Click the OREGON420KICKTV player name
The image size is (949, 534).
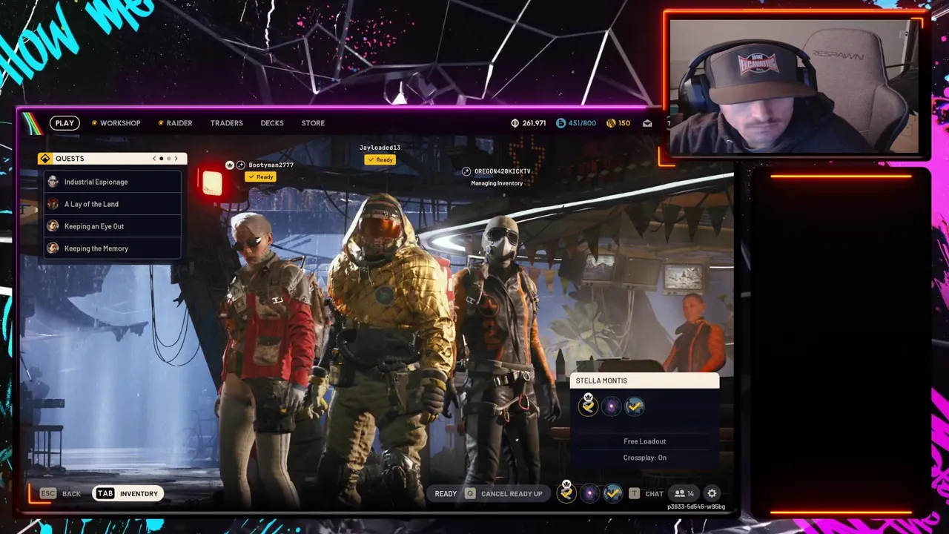pos(502,171)
